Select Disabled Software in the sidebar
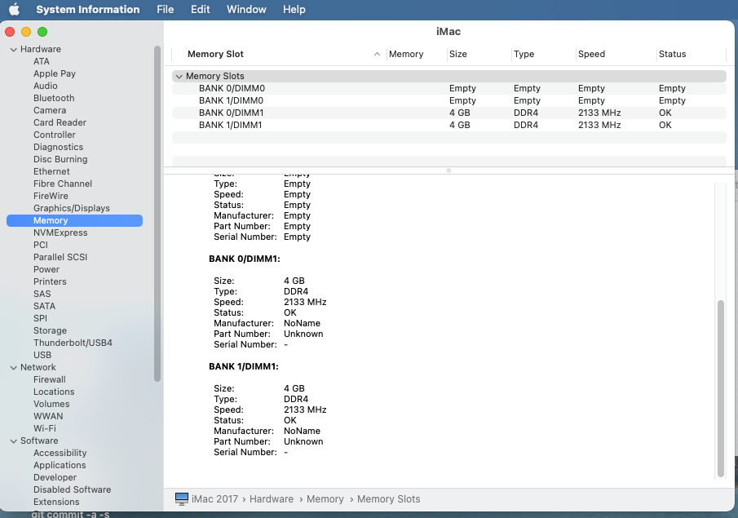Viewport: 738px width, 518px height. click(73, 490)
